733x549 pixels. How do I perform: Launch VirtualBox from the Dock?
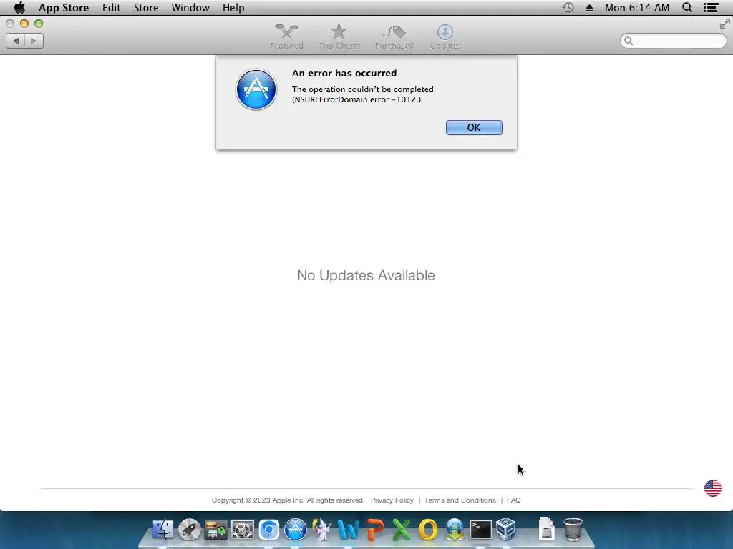[x=506, y=530]
